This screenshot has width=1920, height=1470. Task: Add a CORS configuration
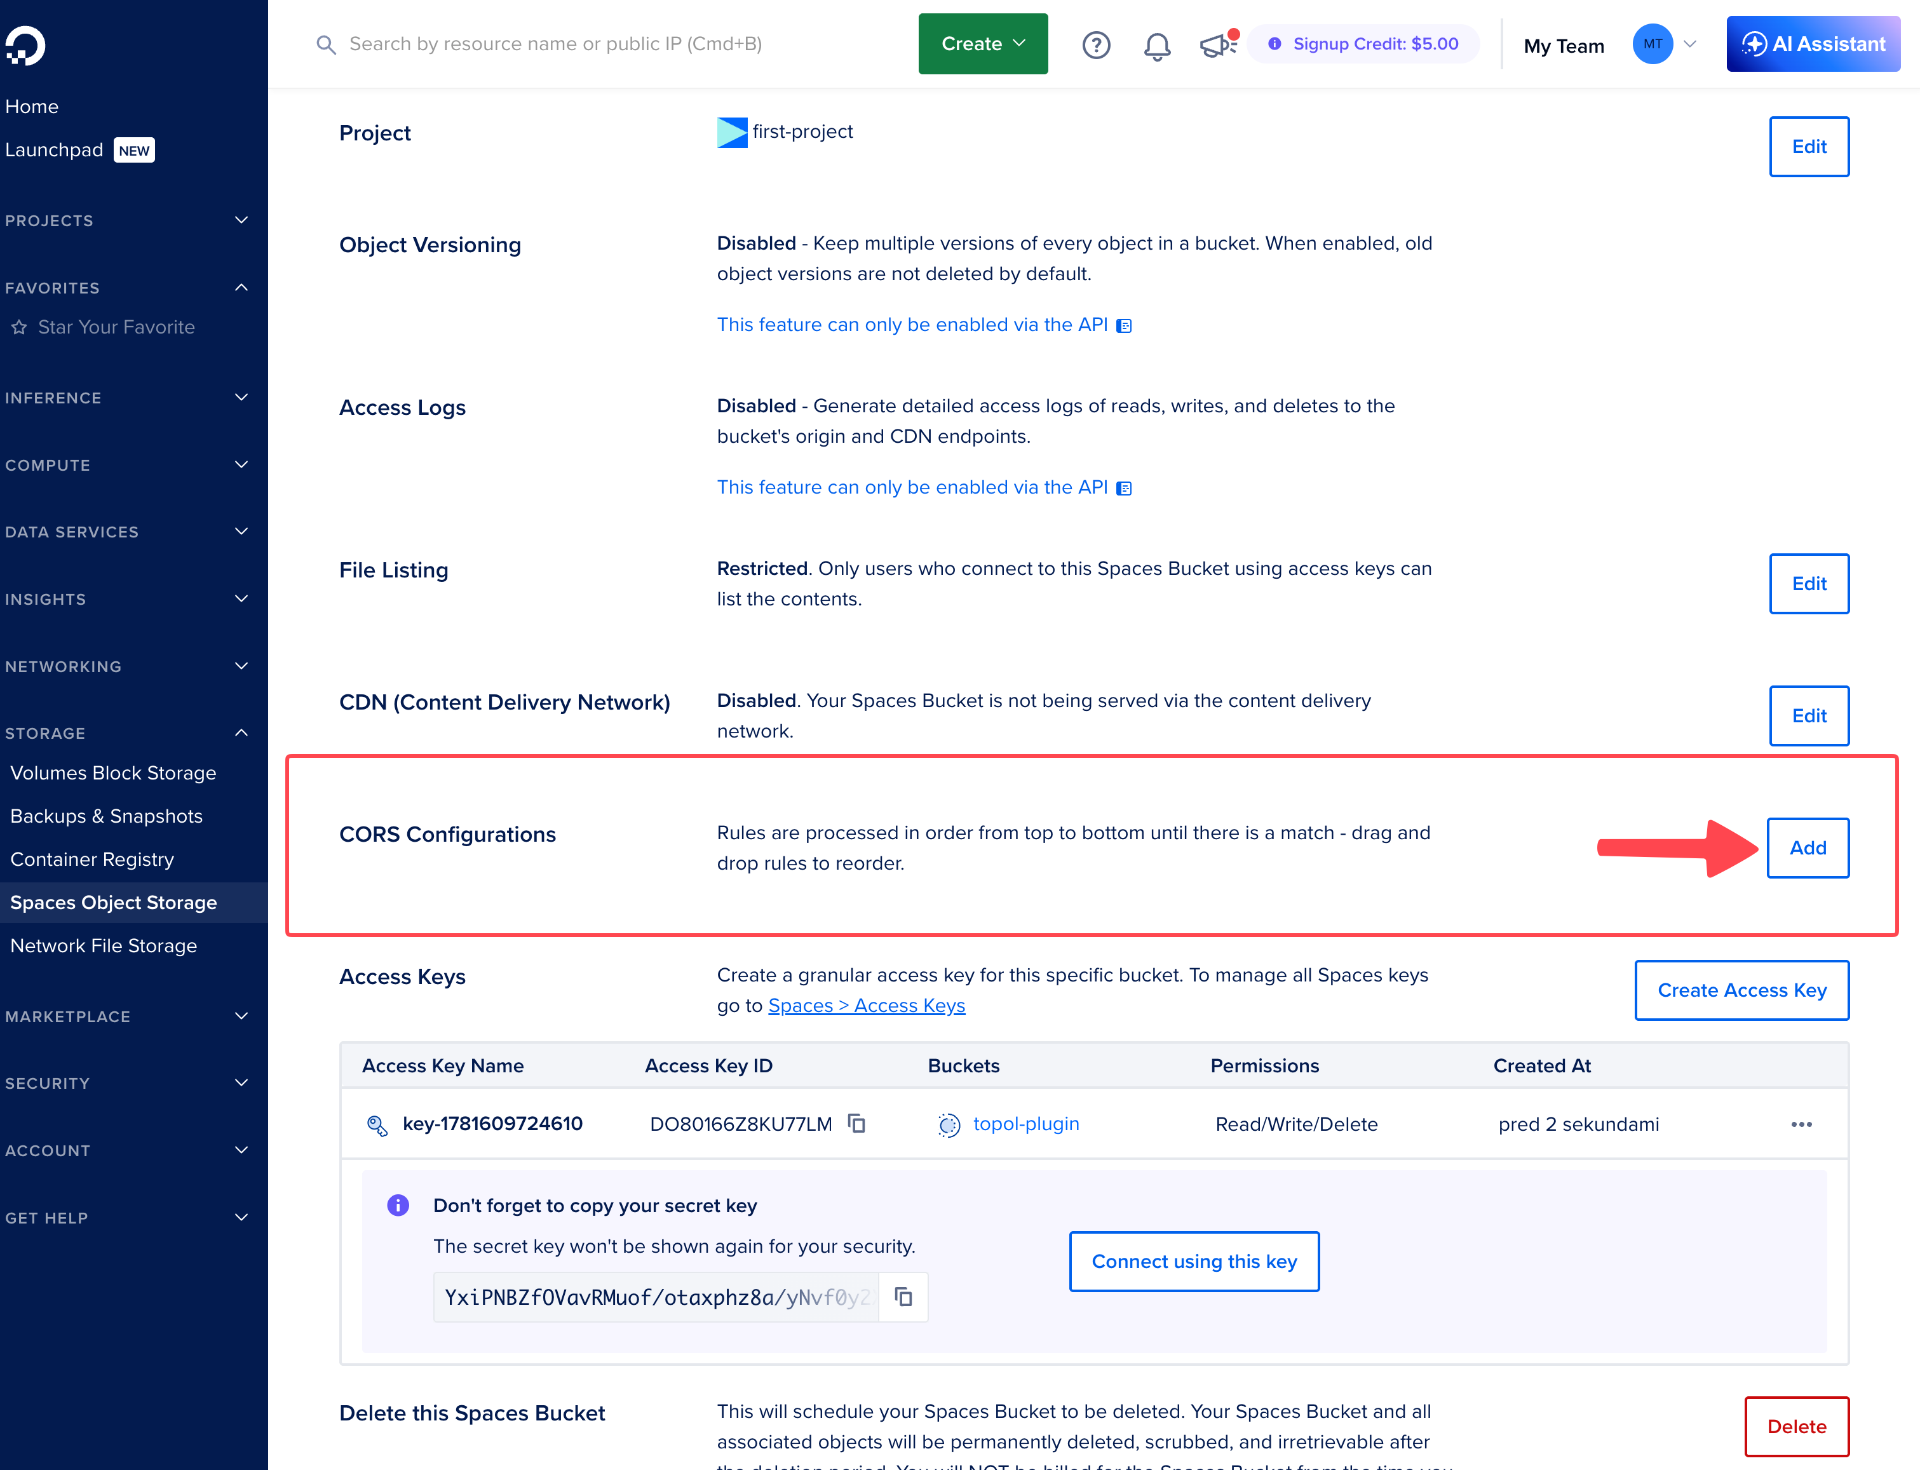pyautogui.click(x=1808, y=848)
